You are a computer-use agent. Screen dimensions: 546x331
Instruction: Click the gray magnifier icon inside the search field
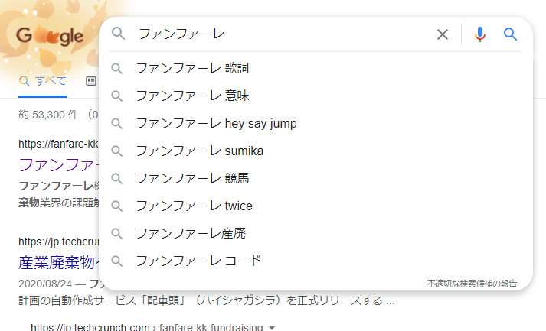click(x=119, y=34)
